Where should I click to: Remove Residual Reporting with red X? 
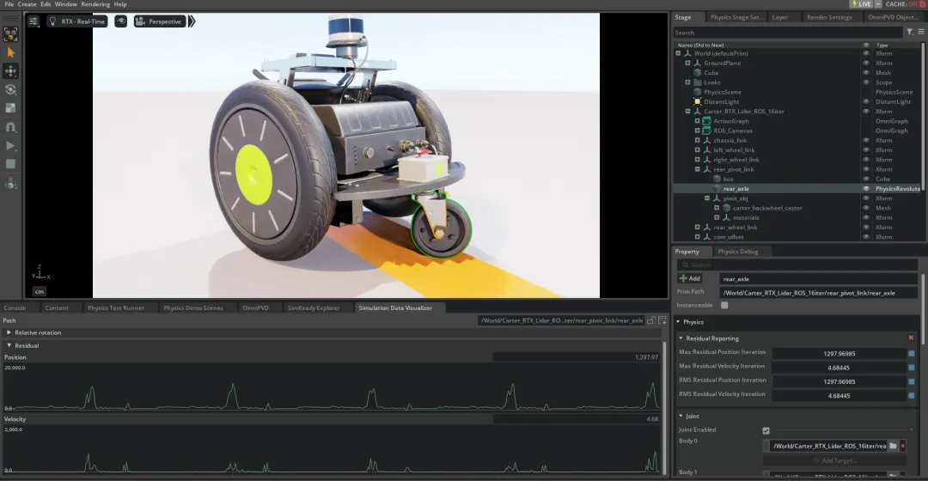coord(911,338)
